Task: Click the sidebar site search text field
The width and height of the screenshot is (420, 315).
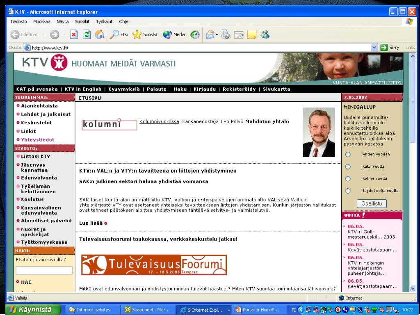Action: [44, 270]
